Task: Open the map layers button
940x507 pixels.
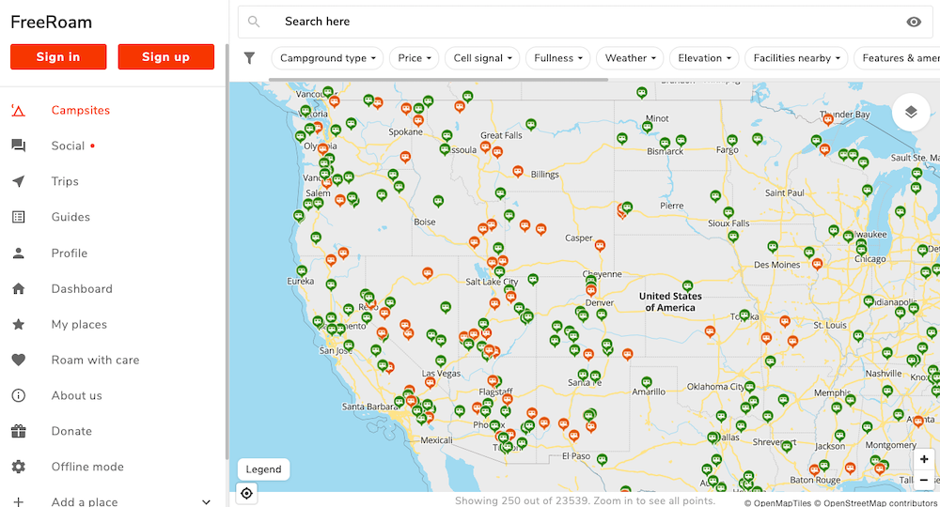Action: coord(911,112)
